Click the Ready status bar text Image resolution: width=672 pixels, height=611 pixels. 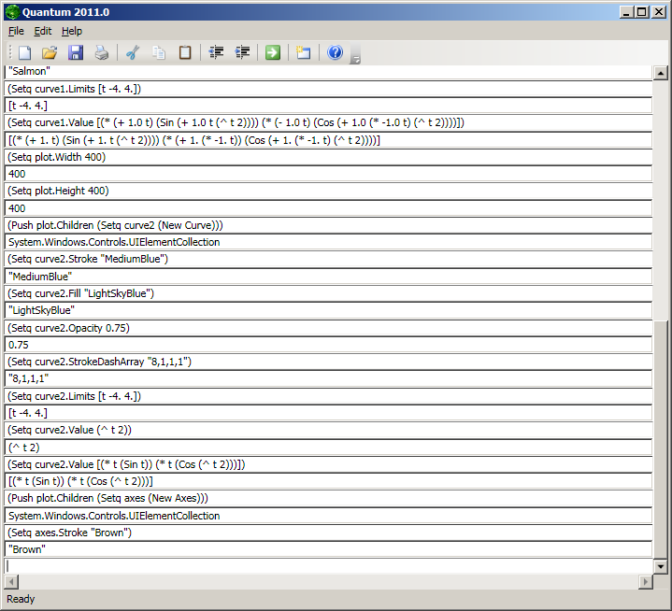click(x=21, y=599)
